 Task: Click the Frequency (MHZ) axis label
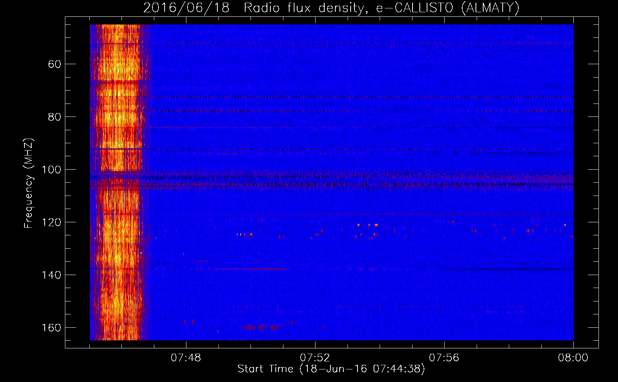tap(29, 183)
